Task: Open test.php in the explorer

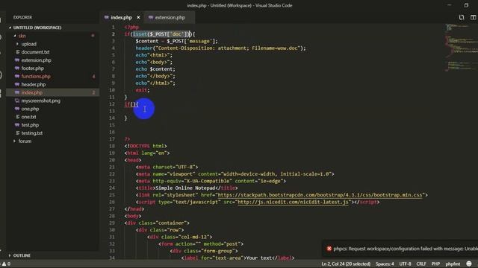Action: (x=30, y=125)
